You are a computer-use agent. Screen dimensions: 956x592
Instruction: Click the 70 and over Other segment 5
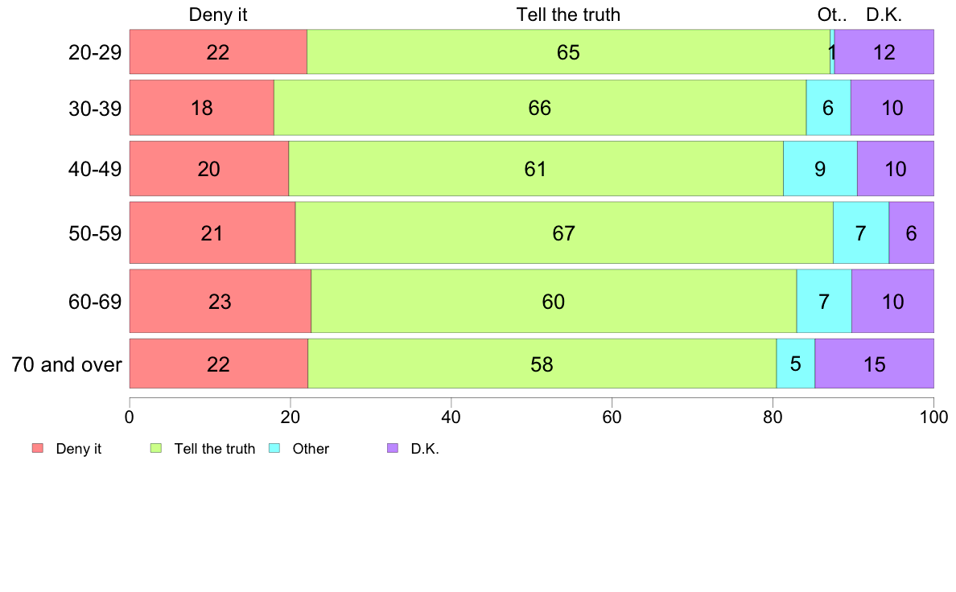pos(796,364)
